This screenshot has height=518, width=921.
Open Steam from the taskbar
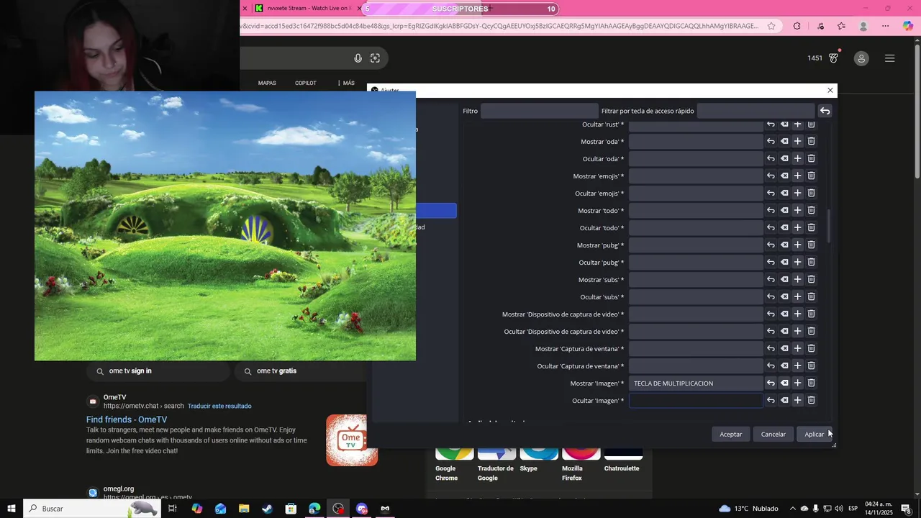(267, 509)
